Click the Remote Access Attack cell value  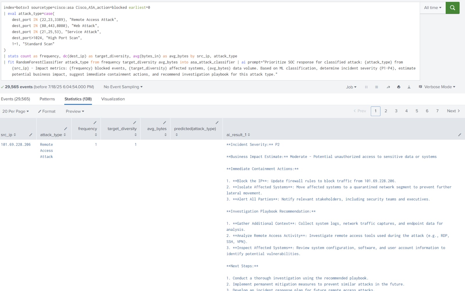46,151
